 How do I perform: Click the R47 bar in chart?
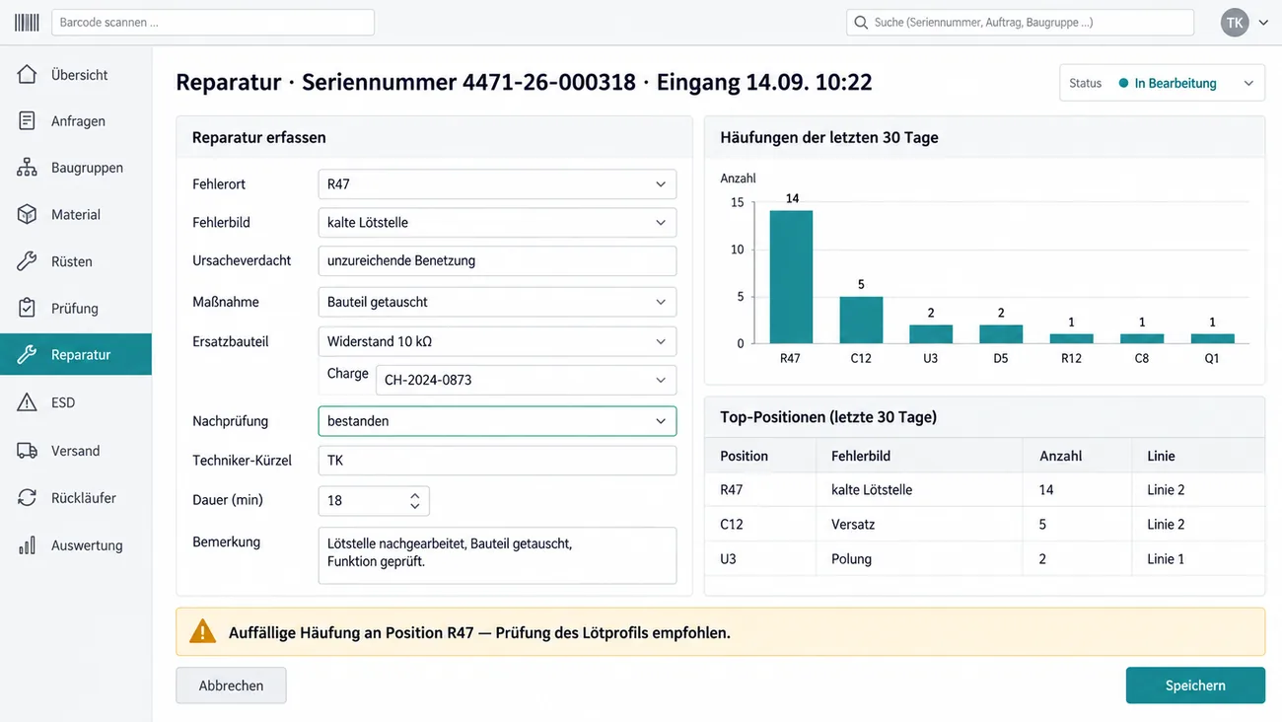[x=791, y=277]
